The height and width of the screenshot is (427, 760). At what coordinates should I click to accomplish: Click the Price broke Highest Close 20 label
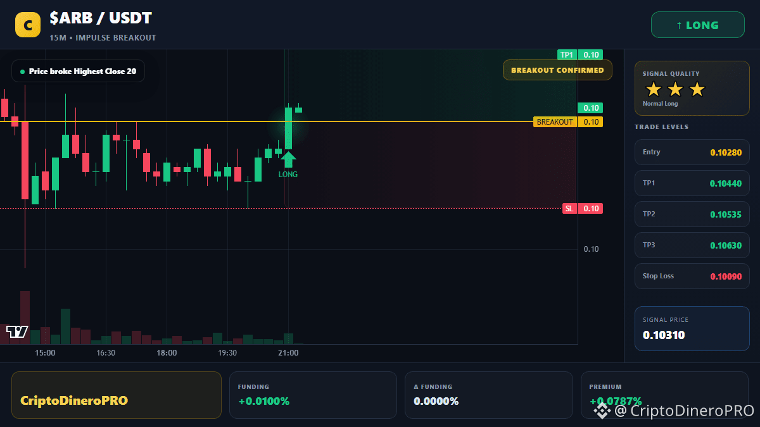(78, 71)
